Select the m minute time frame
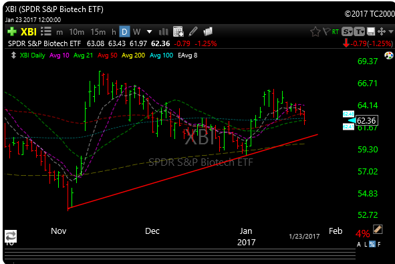The height and width of the screenshot is (264, 395). pos(59,32)
